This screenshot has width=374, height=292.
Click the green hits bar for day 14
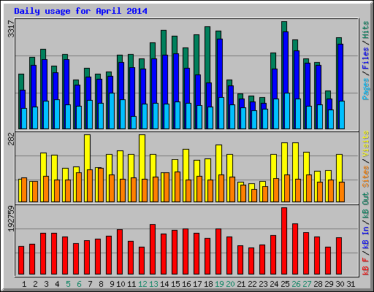pyautogui.click(x=164, y=42)
